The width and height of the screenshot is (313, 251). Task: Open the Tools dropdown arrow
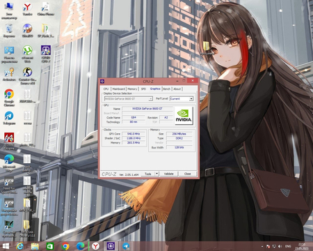[x=156, y=174]
